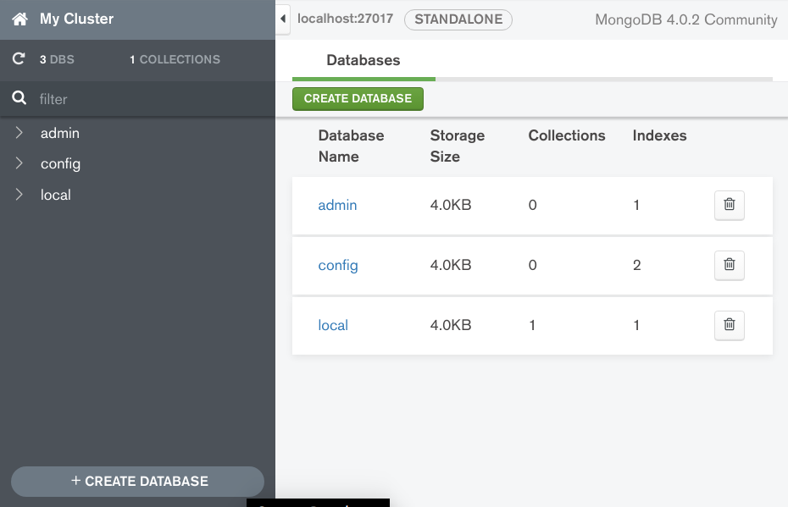Delete the config database with trash icon
This screenshot has height=507, width=788.
click(729, 265)
